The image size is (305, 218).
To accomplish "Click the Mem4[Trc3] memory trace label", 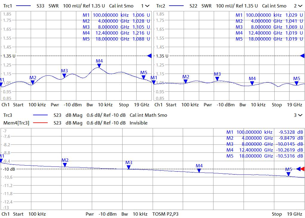I will pyautogui.click(x=16, y=123).
